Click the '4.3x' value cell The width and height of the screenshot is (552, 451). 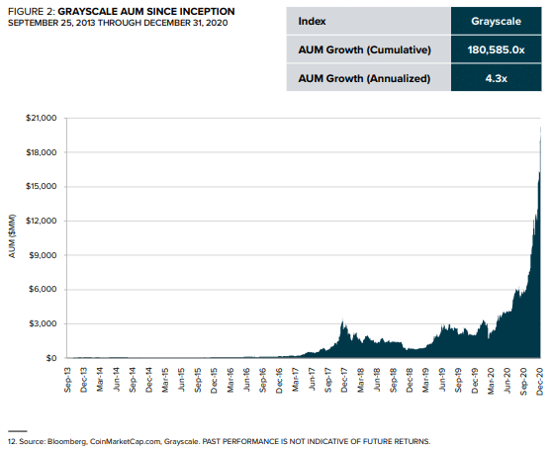point(496,78)
